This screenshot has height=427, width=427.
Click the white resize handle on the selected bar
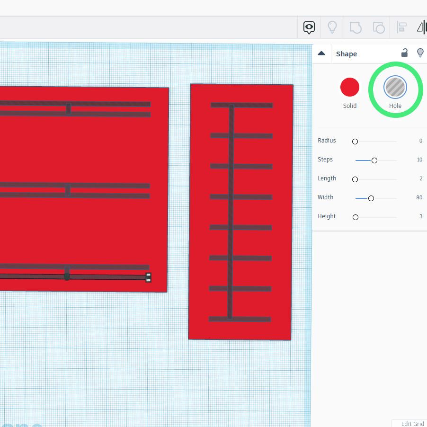click(x=149, y=277)
